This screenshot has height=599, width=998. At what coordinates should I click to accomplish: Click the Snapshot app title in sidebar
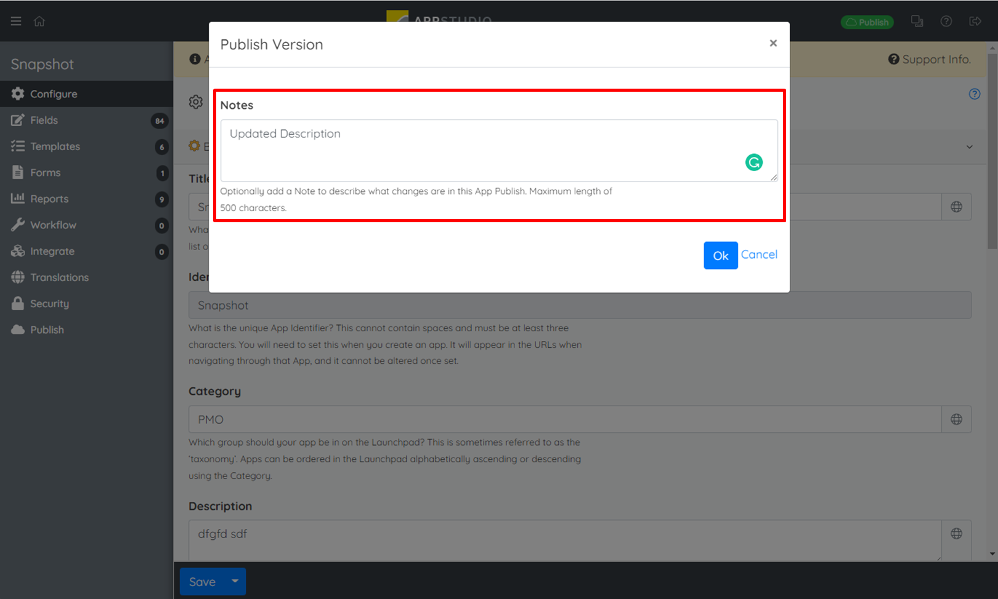click(x=42, y=64)
